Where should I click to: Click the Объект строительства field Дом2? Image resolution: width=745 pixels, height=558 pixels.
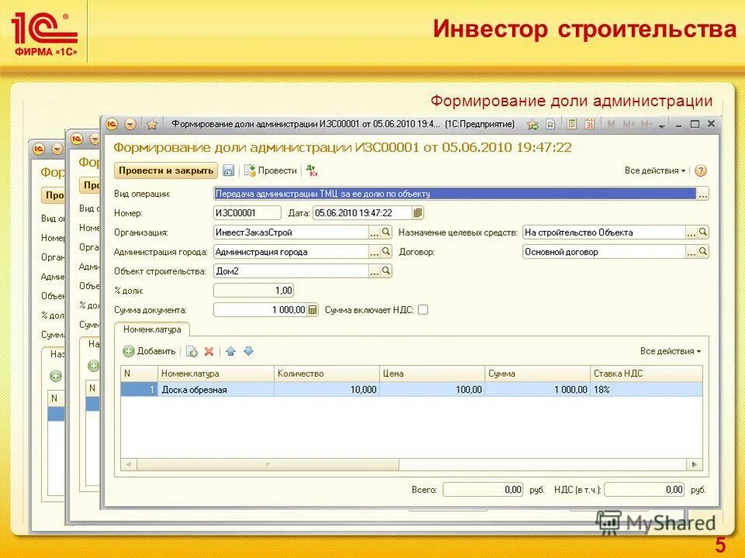coord(291,271)
